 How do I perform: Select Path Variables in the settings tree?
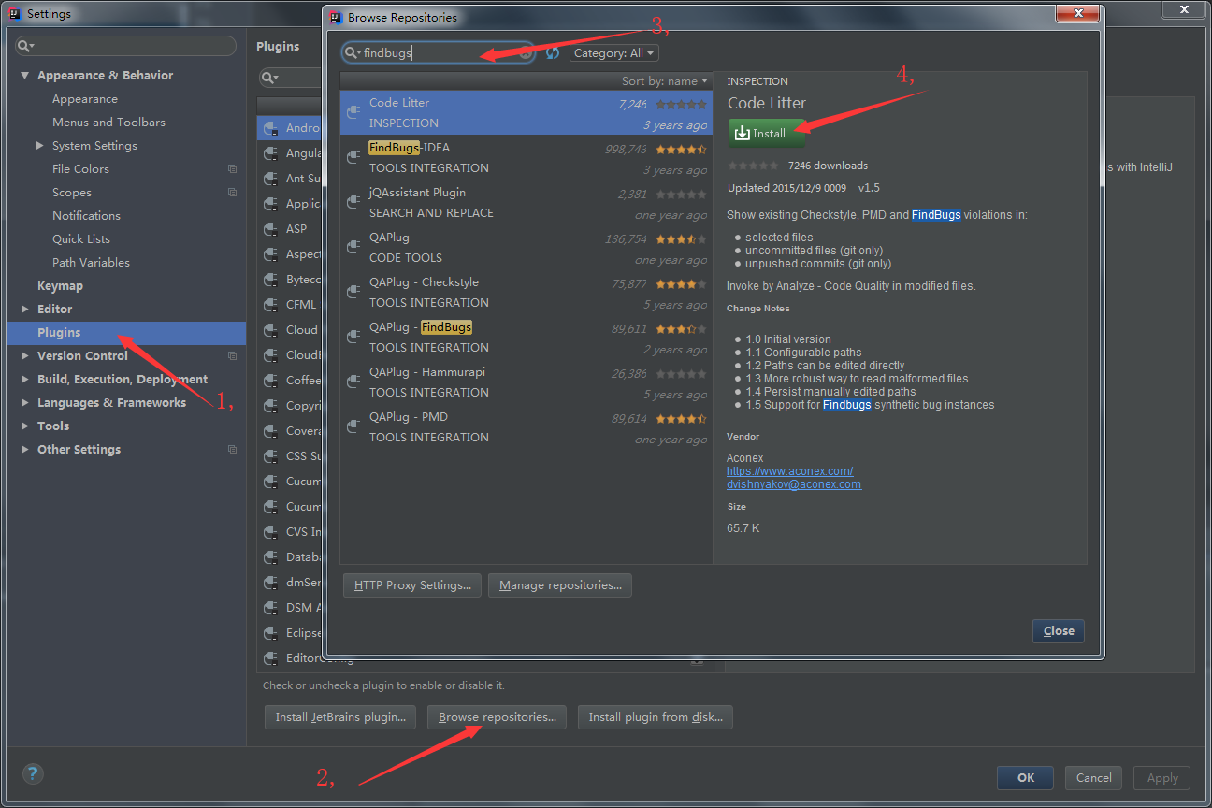[91, 263]
